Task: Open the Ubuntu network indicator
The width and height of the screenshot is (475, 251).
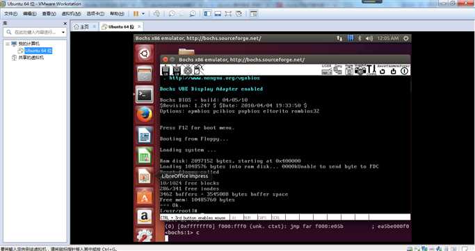Action: click(x=339, y=38)
